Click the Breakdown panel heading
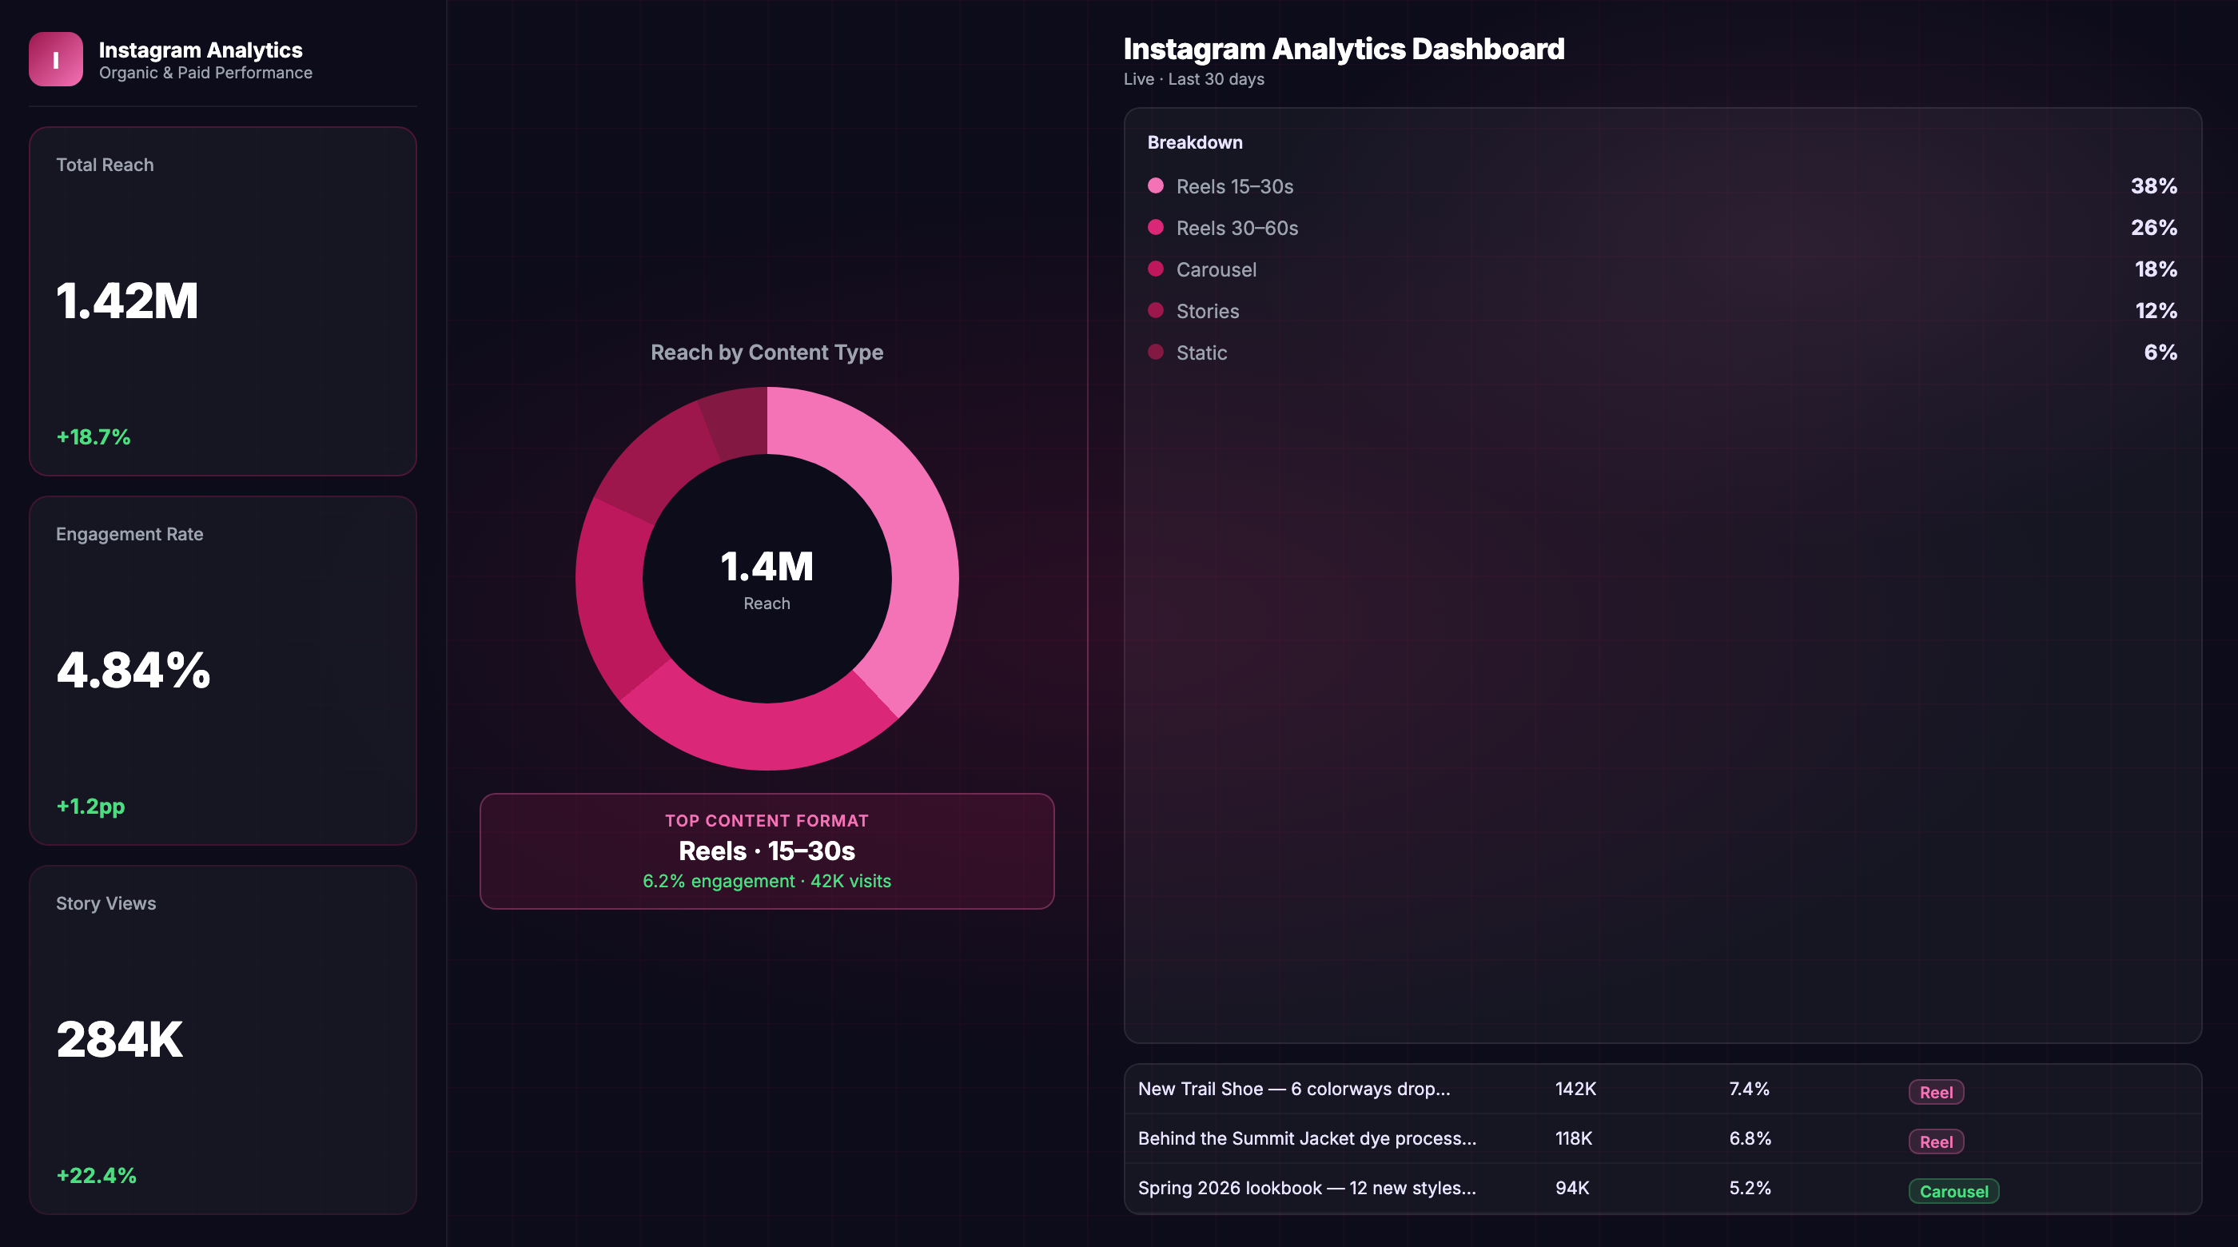Screen dimensions: 2238x1247 tap(1195, 142)
